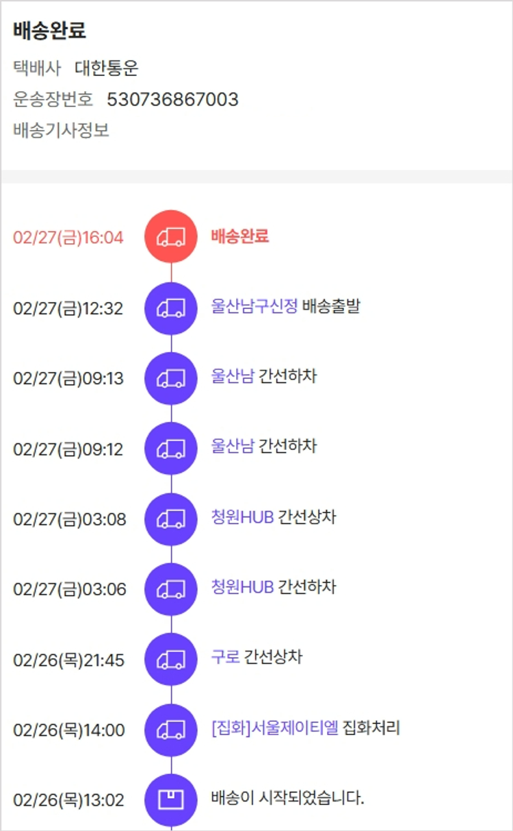Screen dimensions: 513x831
Task: Click the red 배송완료 status text
Action: coord(240,236)
